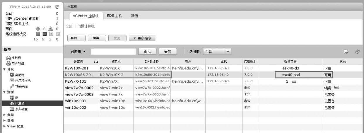Click the 全部 filter link

click(x=69, y=26)
